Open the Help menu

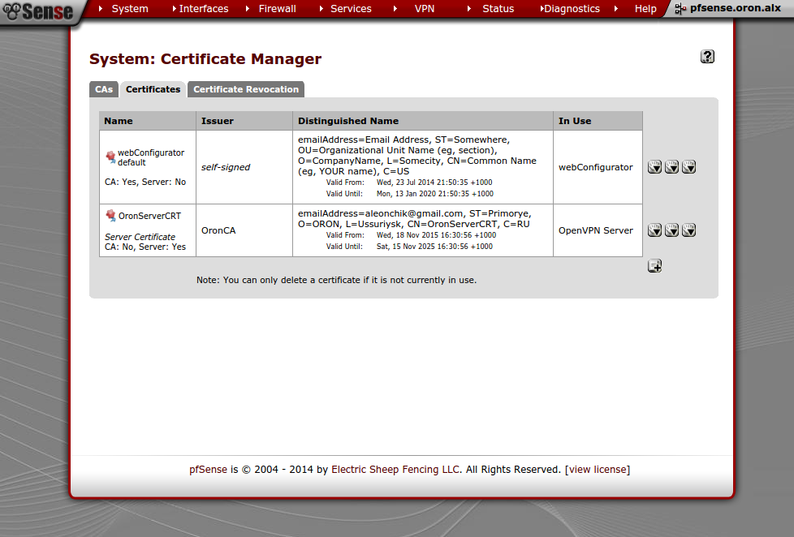[x=645, y=9]
